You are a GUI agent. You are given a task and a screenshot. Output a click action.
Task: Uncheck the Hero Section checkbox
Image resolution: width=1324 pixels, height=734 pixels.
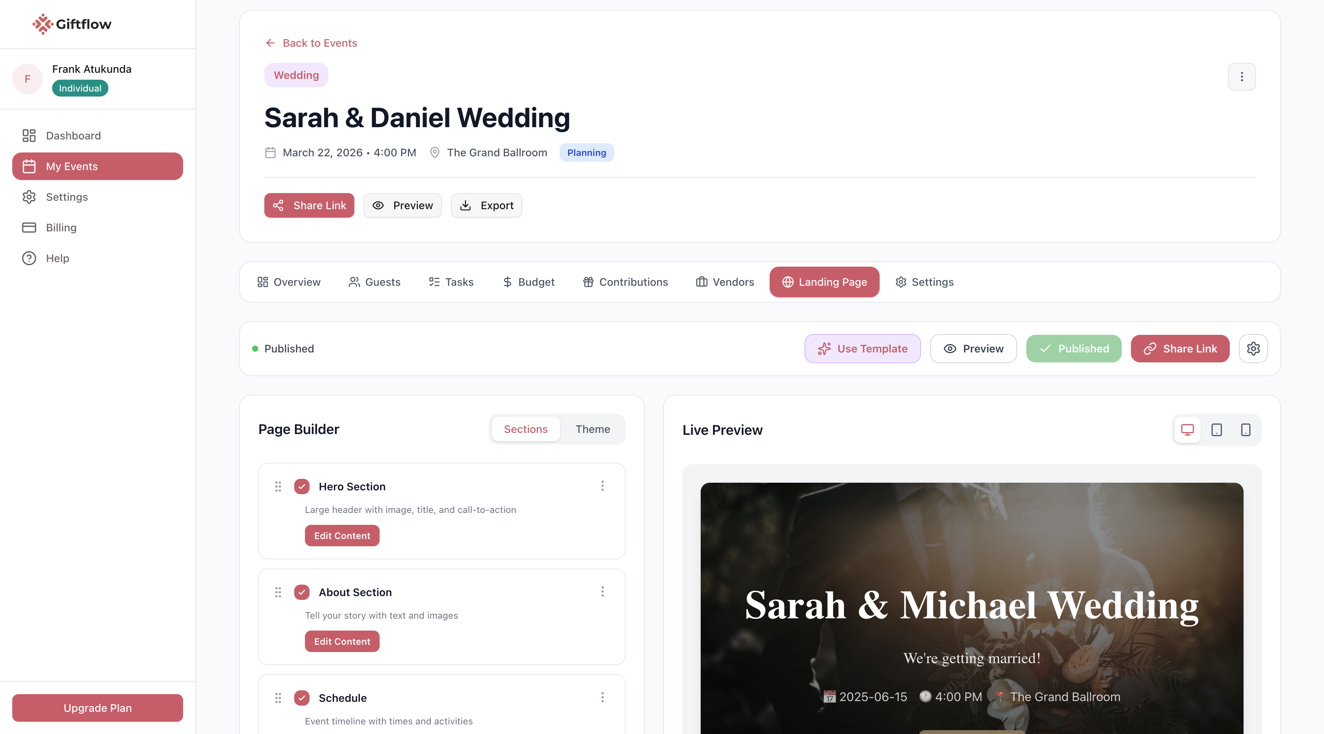tap(302, 486)
